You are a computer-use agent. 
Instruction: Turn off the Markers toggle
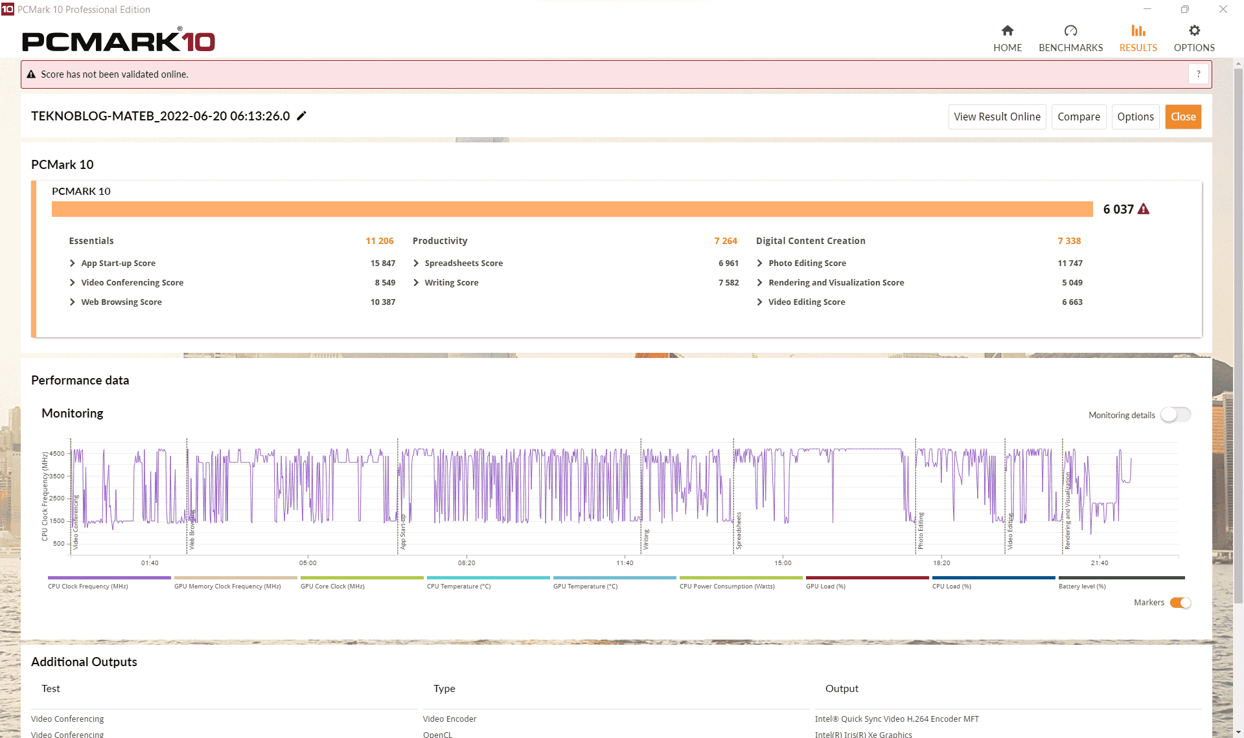coord(1180,603)
